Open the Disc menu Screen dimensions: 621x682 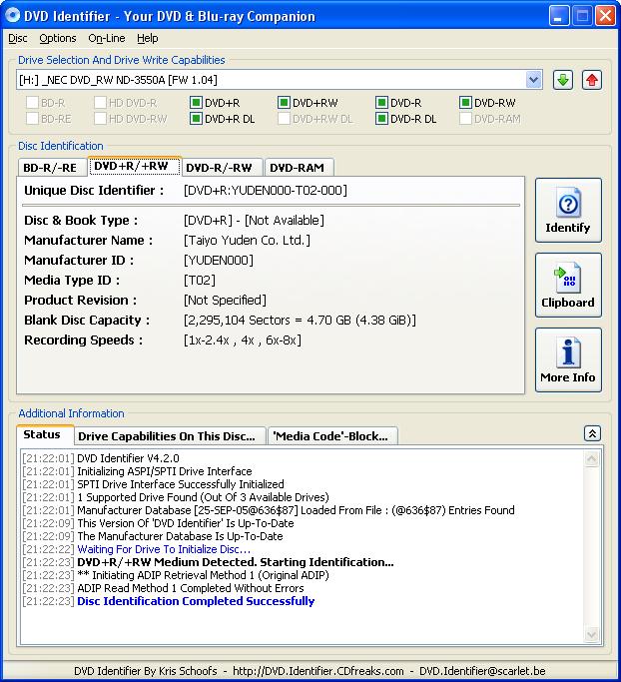coord(18,38)
